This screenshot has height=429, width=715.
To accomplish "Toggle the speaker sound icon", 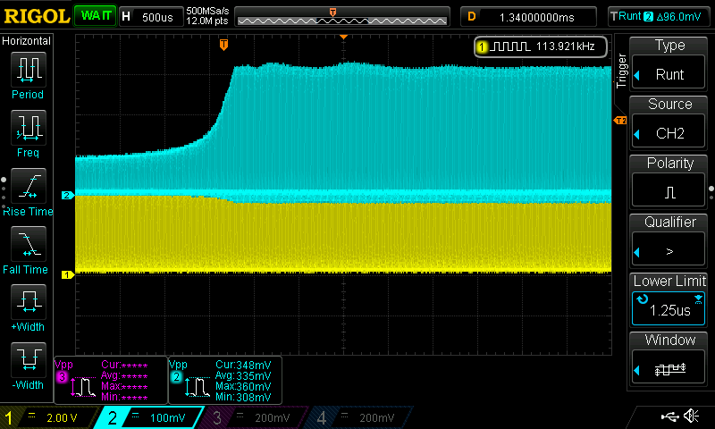I will click(691, 416).
